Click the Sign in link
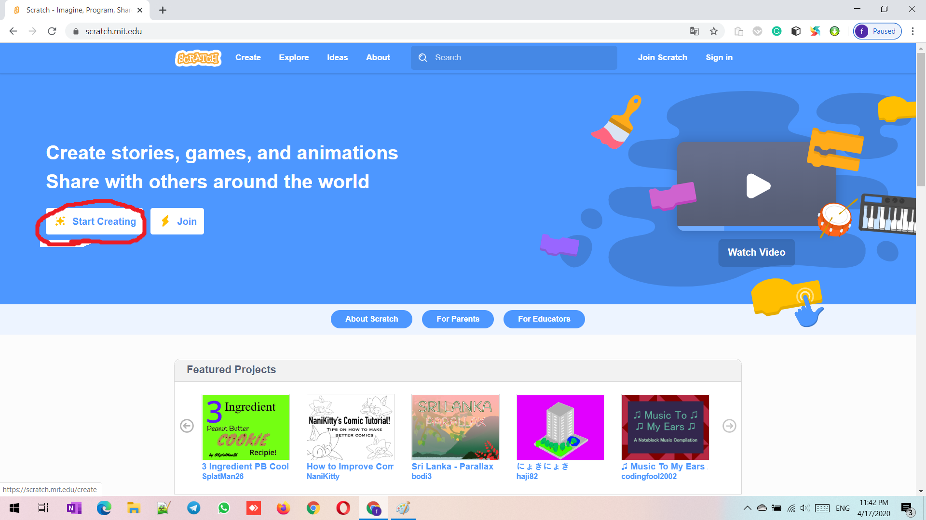The height and width of the screenshot is (520, 926). [719, 57]
